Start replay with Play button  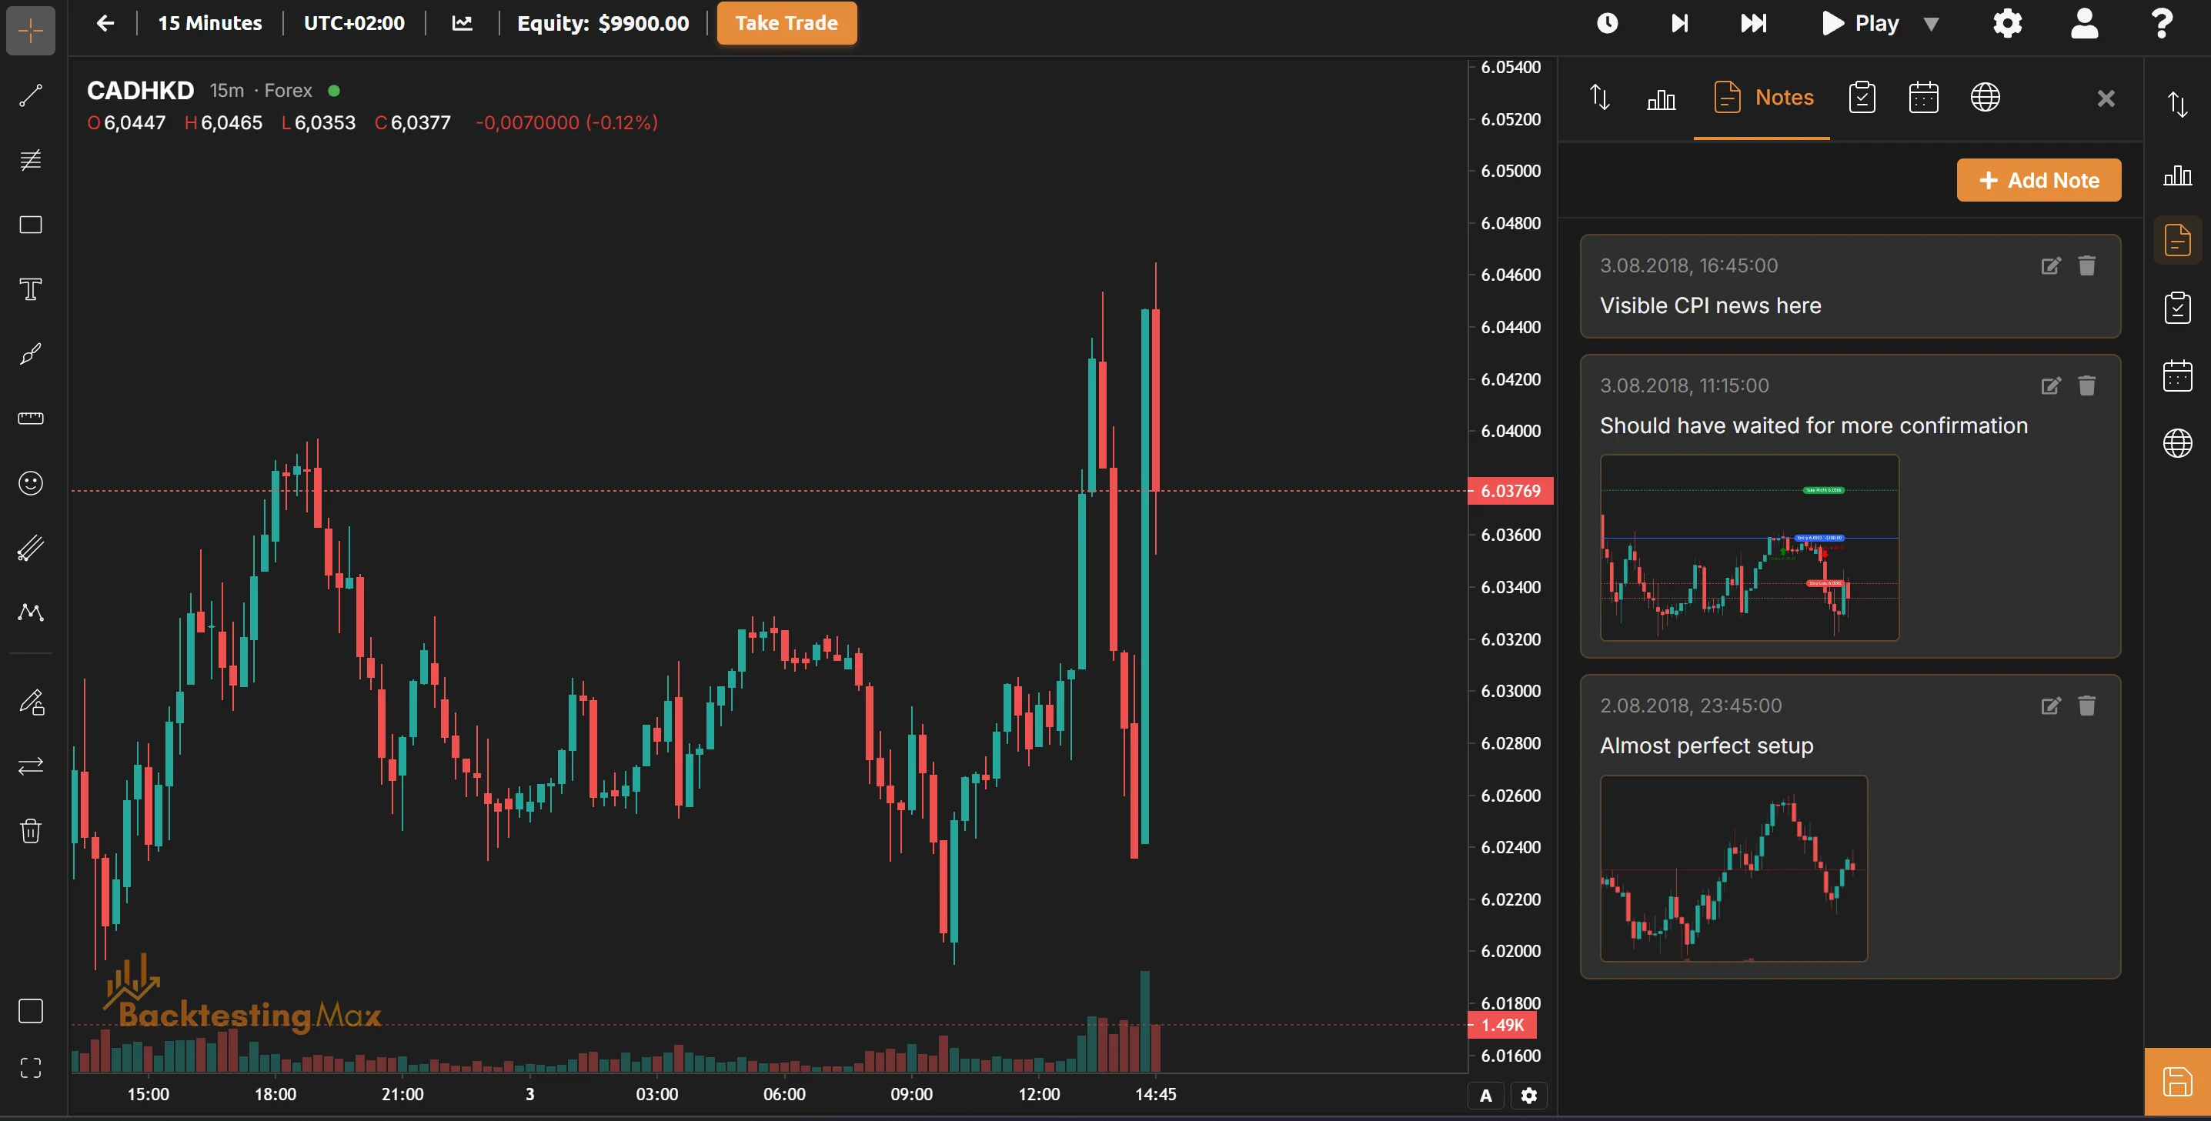[1860, 23]
